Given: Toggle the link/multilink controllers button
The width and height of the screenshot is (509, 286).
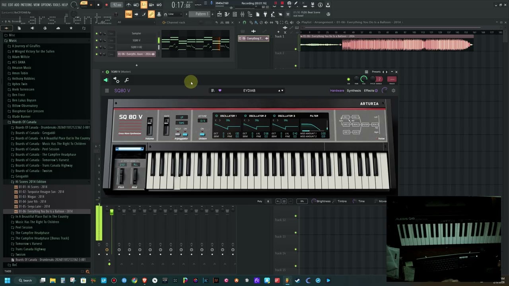Looking at the screenshot, I should [x=151, y=14].
